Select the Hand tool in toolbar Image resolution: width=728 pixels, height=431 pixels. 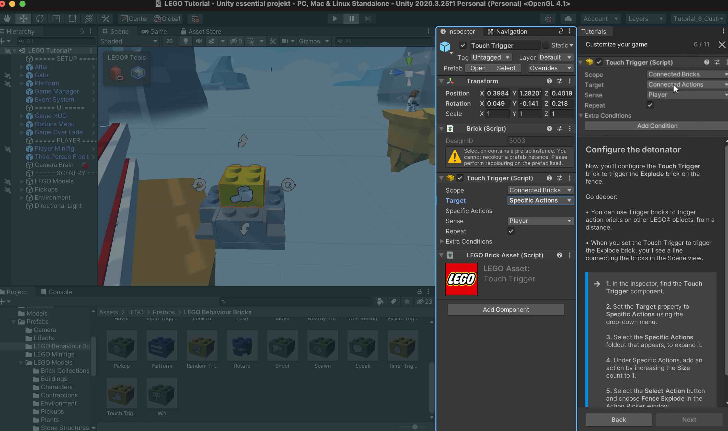click(7, 19)
